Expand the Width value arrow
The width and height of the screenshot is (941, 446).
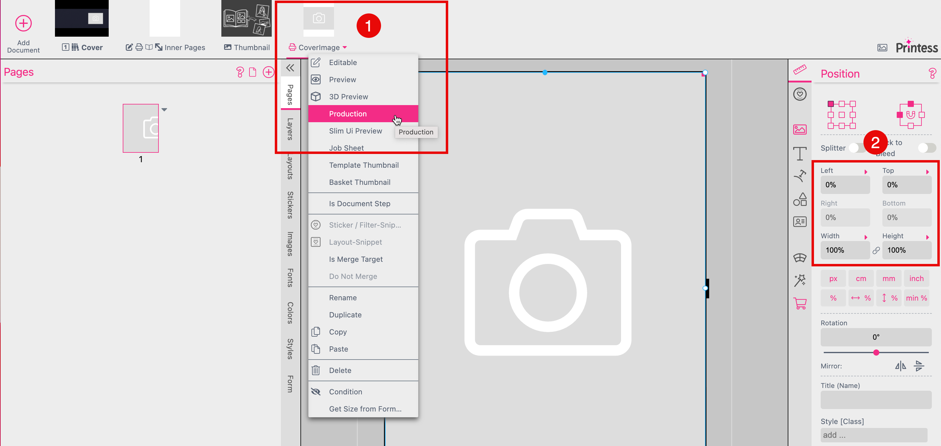tap(866, 237)
